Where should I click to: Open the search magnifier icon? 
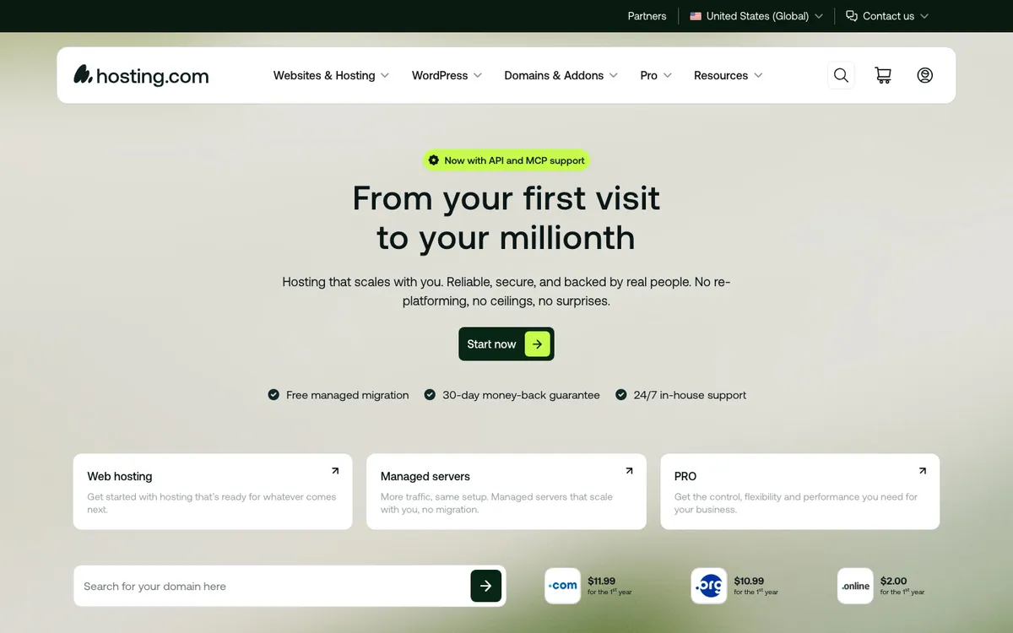(x=841, y=75)
